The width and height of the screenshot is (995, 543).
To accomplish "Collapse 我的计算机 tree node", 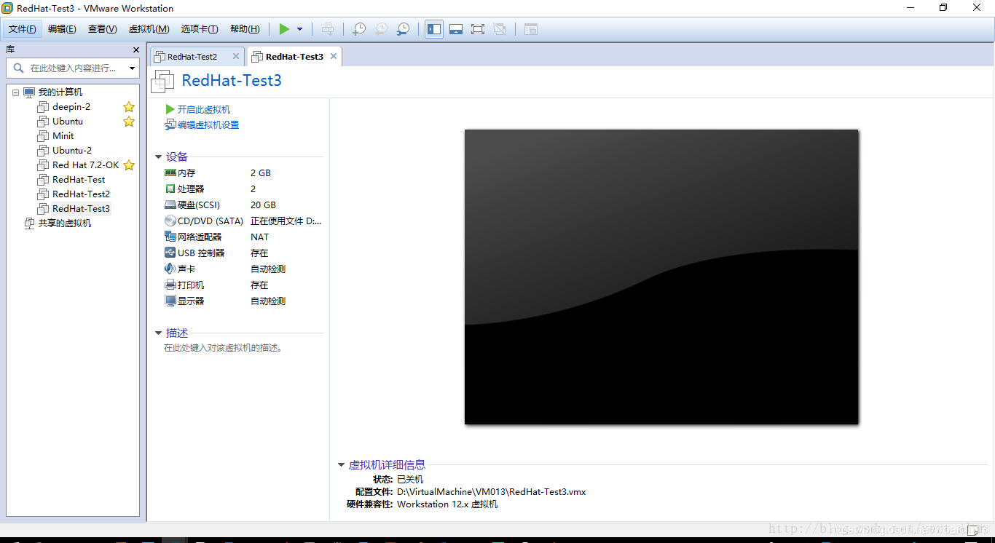I will [16, 92].
